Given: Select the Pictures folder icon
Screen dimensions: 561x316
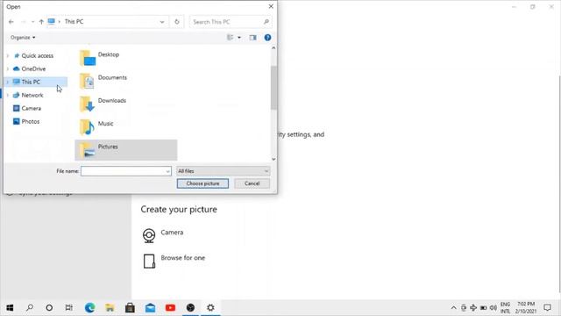Looking at the screenshot, I should coord(88,150).
